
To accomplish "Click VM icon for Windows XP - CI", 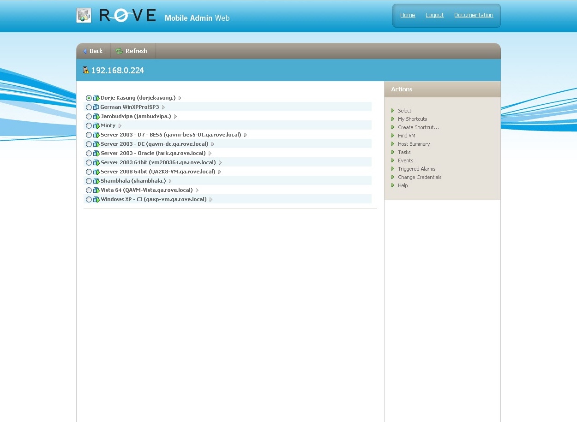I will tap(96, 199).
